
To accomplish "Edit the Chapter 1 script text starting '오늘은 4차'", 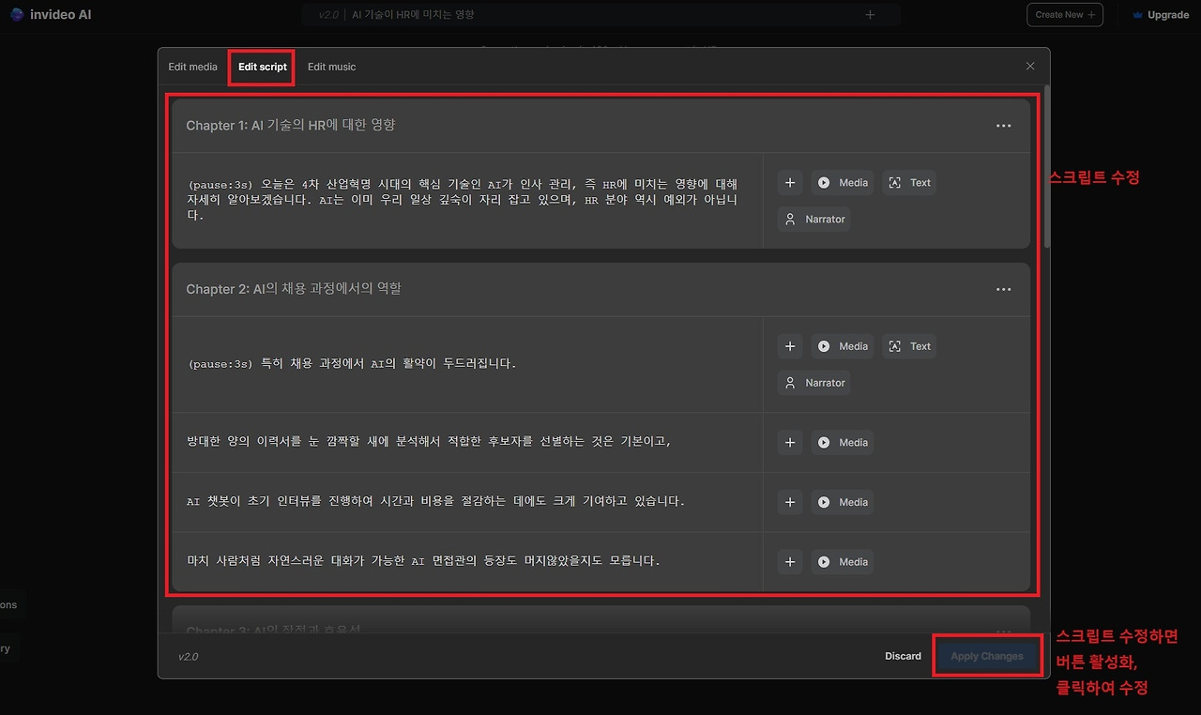I will [x=463, y=199].
